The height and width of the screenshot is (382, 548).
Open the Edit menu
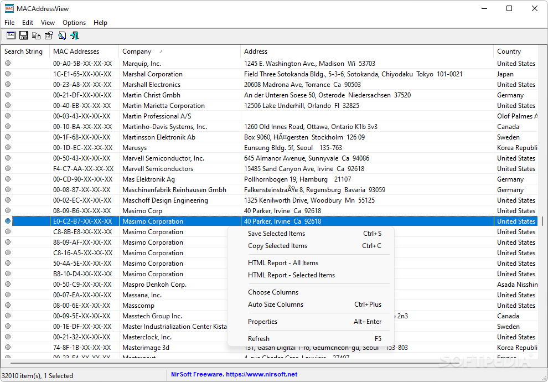28,22
